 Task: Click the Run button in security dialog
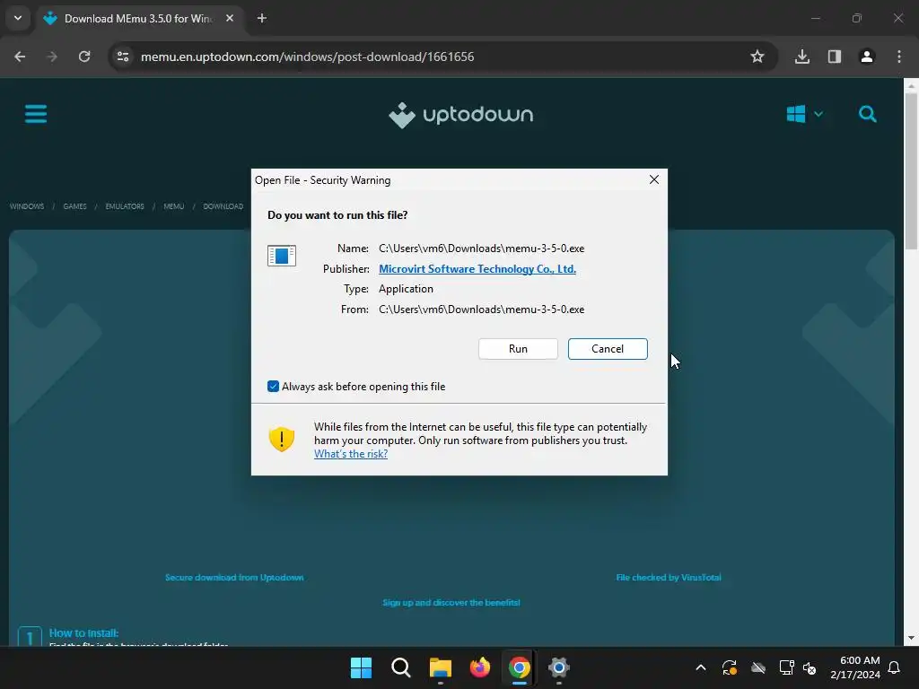pyautogui.click(x=518, y=349)
